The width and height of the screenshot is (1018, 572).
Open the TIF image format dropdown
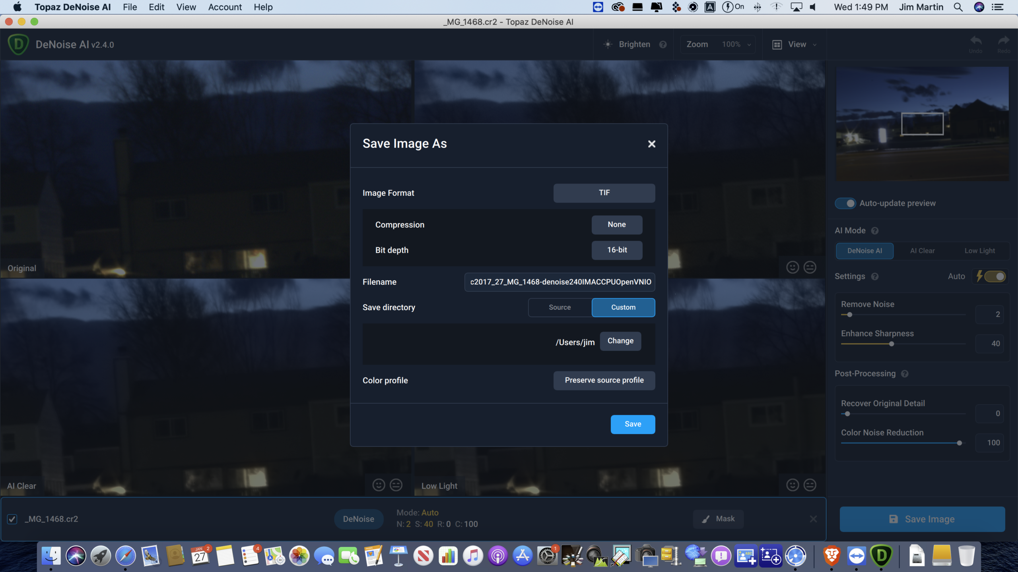pyautogui.click(x=604, y=193)
